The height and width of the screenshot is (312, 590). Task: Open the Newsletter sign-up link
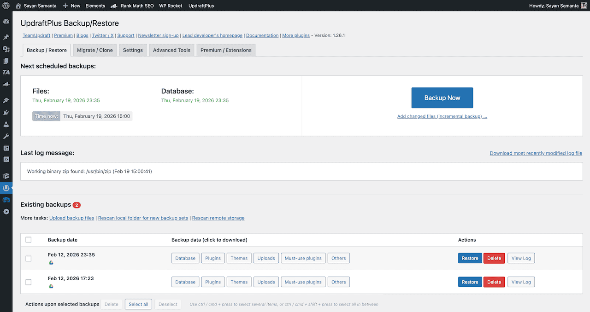159,35
